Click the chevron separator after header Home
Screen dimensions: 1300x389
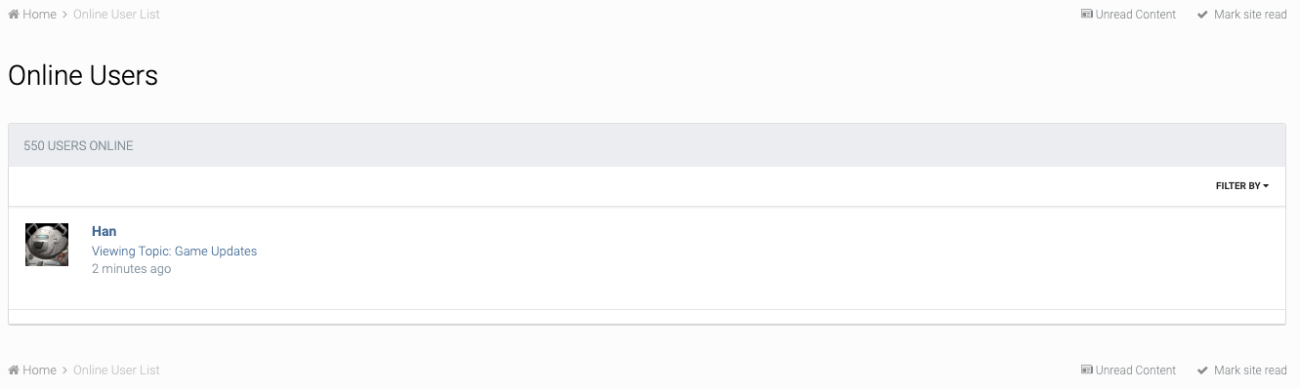coord(64,15)
